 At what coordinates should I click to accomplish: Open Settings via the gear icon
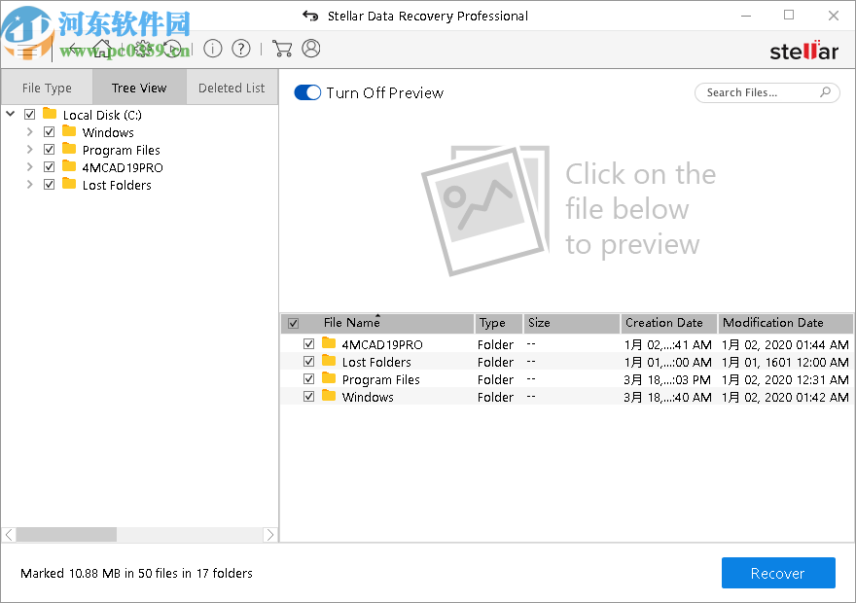pyautogui.click(x=142, y=49)
